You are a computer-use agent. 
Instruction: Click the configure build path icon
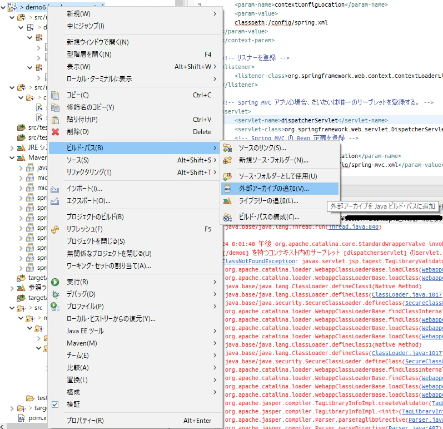(227, 217)
